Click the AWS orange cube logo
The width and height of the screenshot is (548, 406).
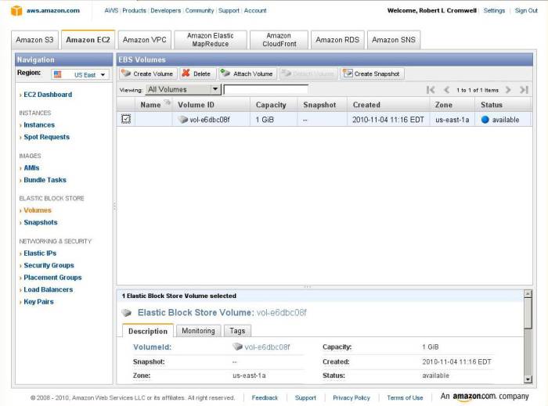16,11
